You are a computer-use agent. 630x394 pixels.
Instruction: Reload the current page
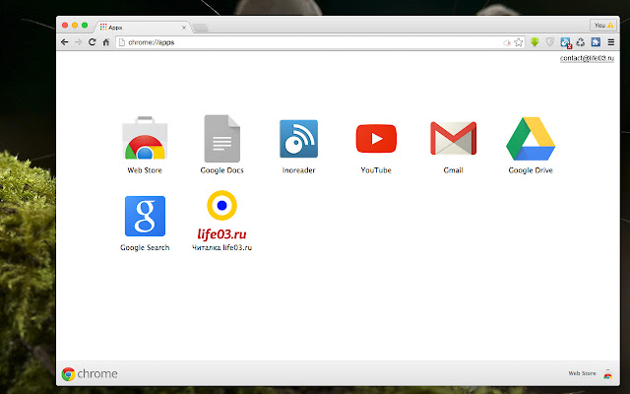pos(92,41)
